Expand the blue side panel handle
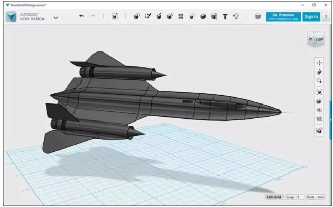 [331, 120]
